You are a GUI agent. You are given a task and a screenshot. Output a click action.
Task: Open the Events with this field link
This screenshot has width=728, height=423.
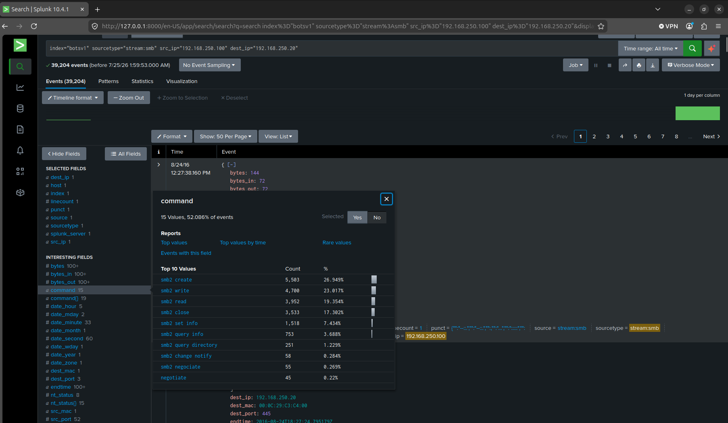point(186,253)
